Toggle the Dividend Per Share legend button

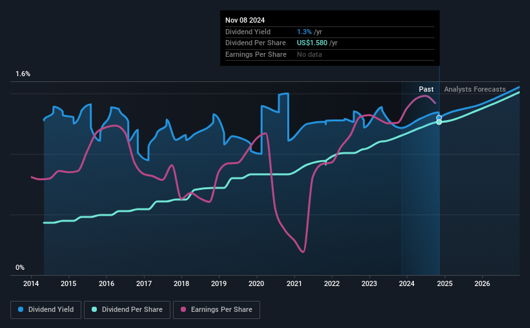[127, 310]
